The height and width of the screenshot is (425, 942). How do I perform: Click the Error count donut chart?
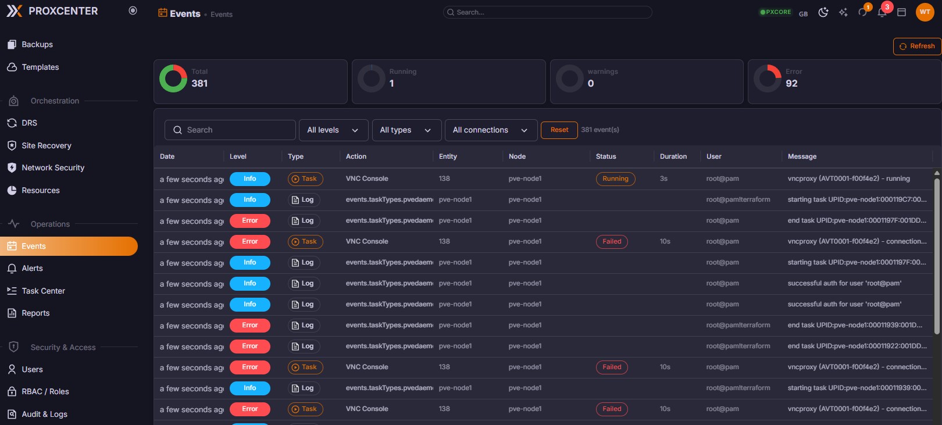click(768, 78)
